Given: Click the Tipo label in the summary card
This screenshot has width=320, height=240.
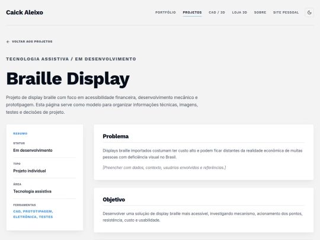Looking at the screenshot, I should point(17,164).
